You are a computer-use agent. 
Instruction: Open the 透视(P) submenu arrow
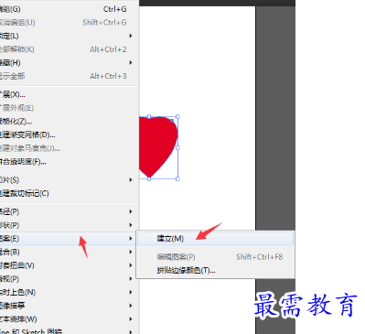click(x=131, y=279)
